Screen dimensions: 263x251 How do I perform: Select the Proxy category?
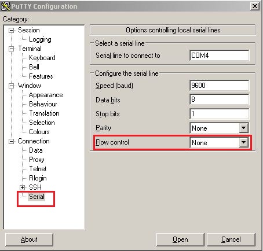[x=36, y=160]
